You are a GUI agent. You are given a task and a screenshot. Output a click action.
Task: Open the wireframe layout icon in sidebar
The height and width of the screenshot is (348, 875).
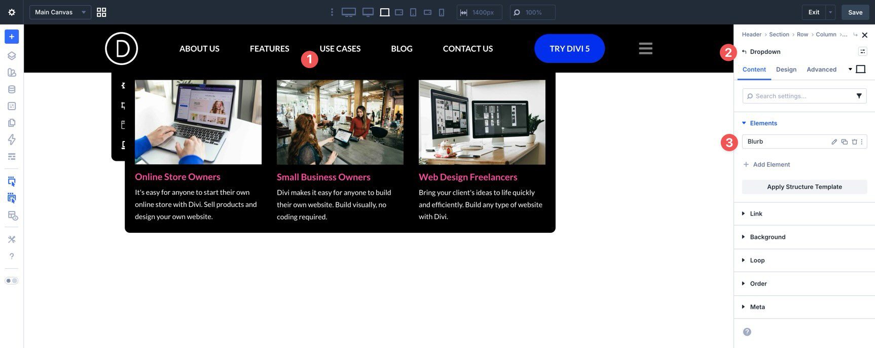pyautogui.click(x=12, y=156)
